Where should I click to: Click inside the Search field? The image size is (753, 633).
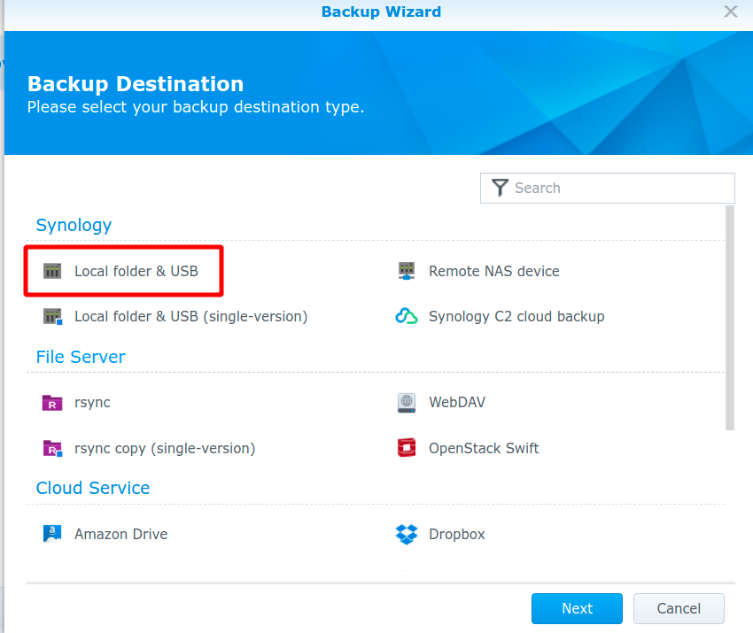click(x=611, y=188)
